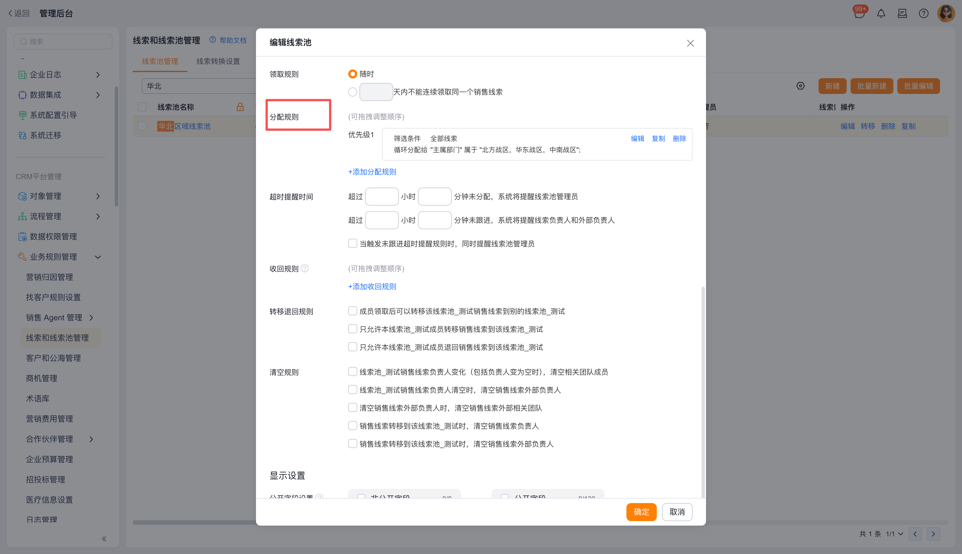Open the task list icon in top bar
The height and width of the screenshot is (554, 962).
902,14
